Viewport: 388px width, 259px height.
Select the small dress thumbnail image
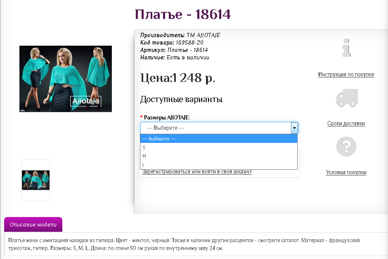point(35,180)
